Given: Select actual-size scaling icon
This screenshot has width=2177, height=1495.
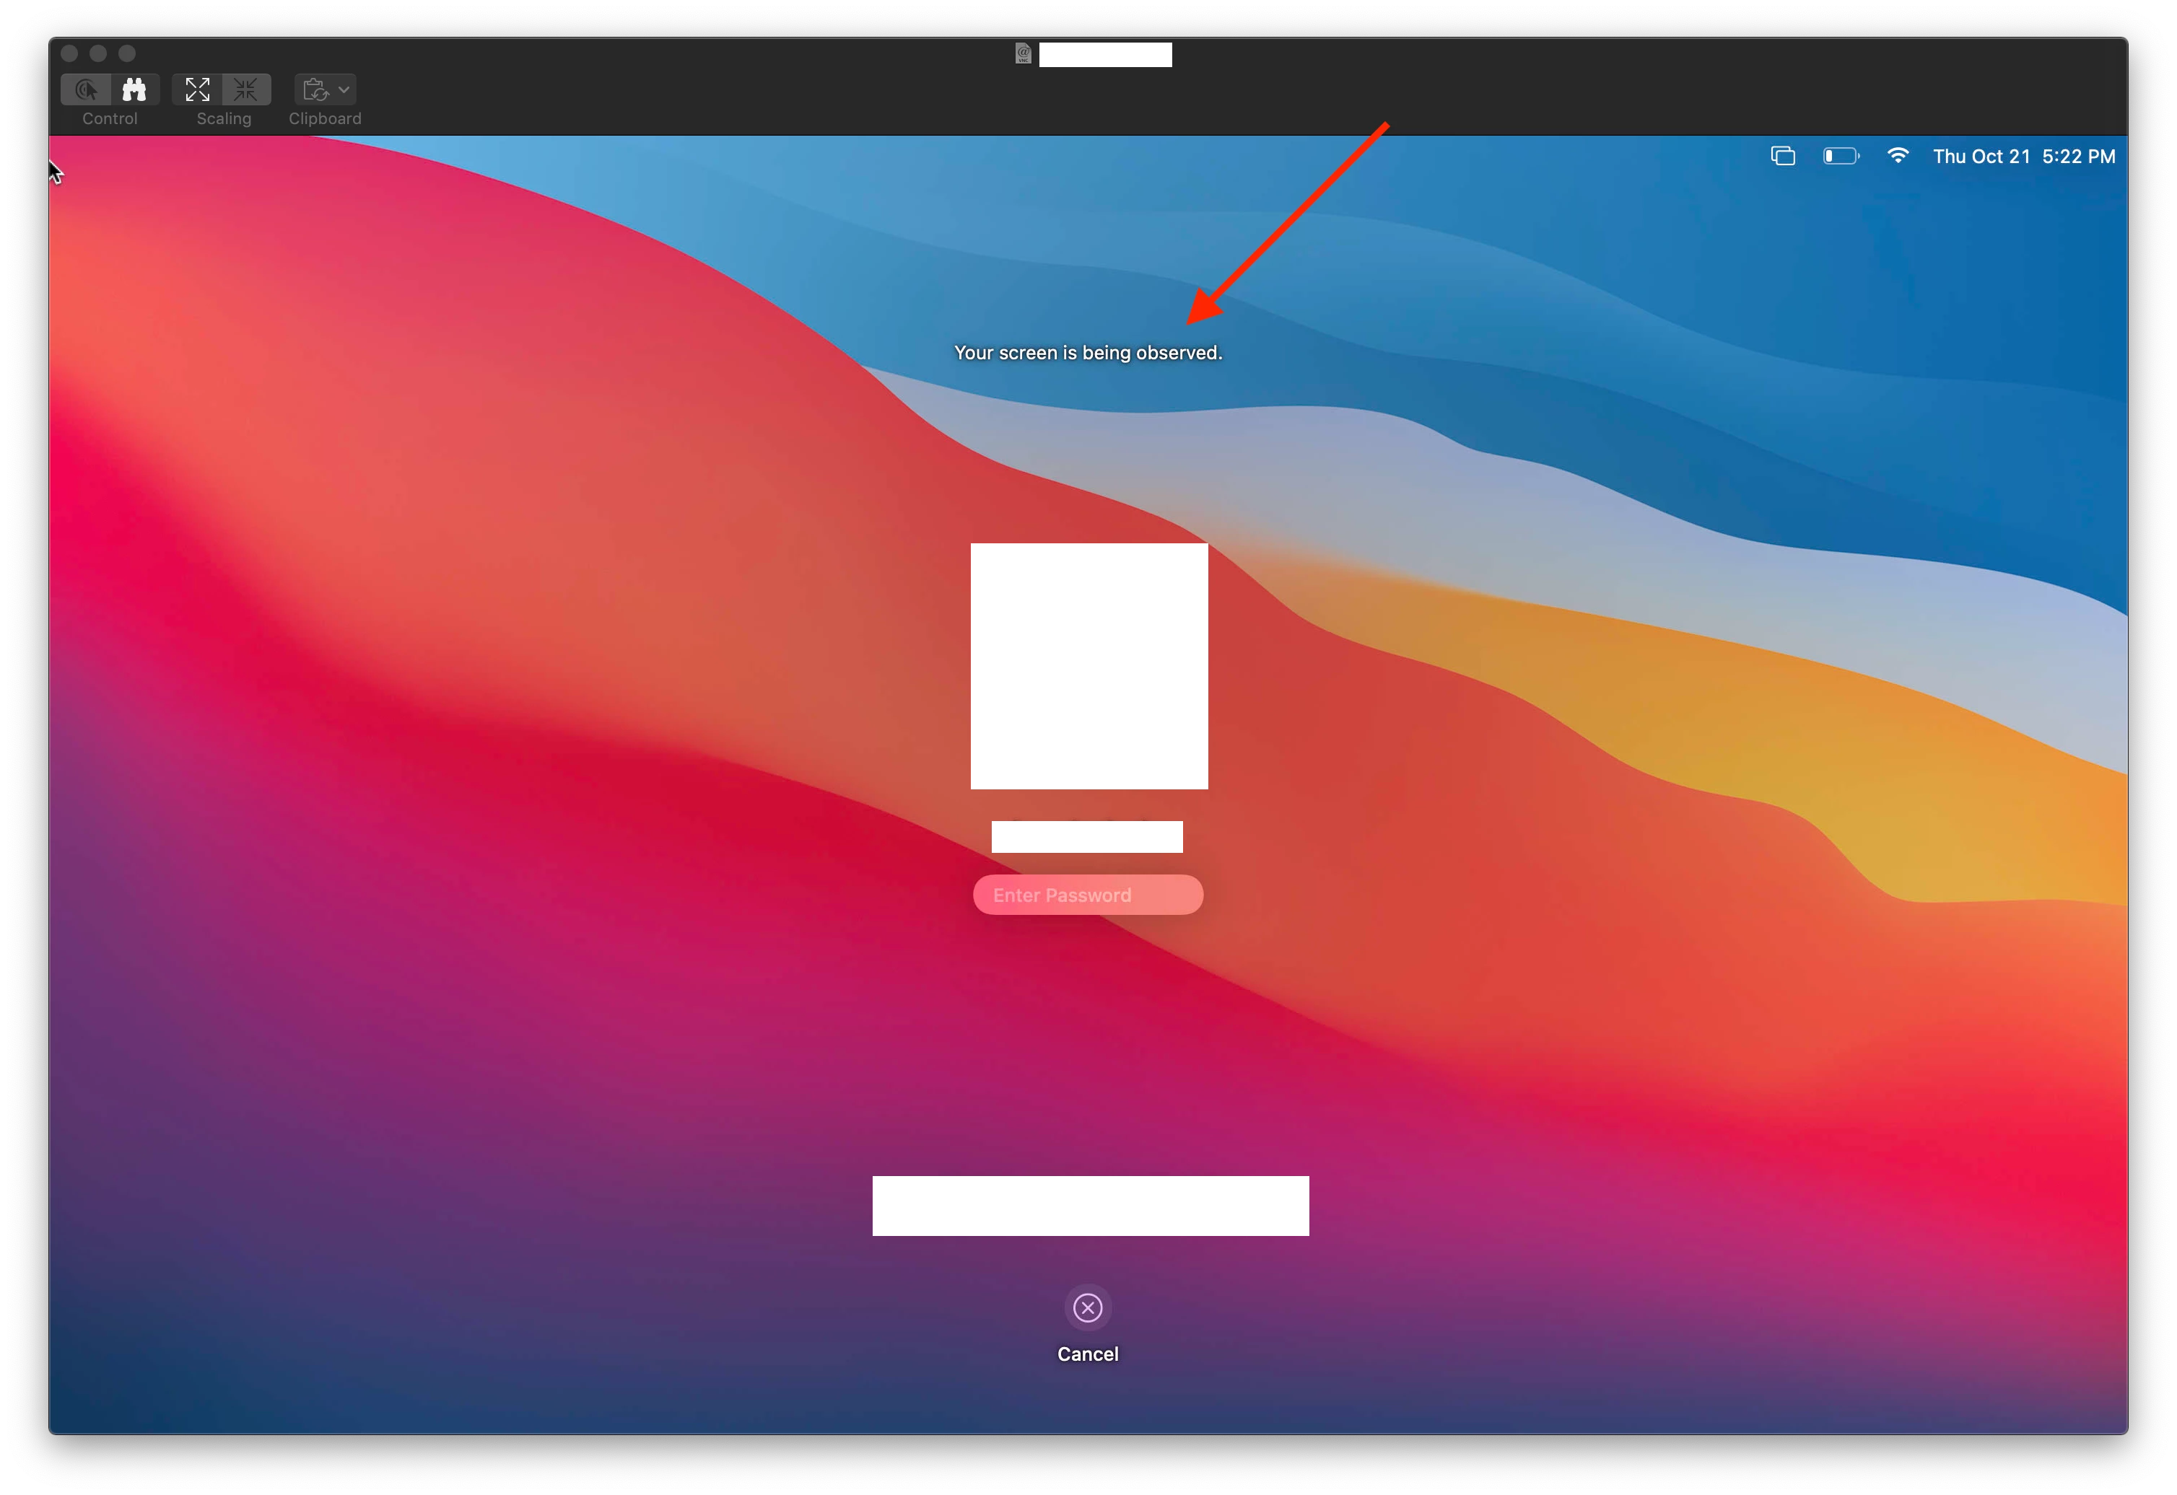Looking at the screenshot, I should coord(246,90).
